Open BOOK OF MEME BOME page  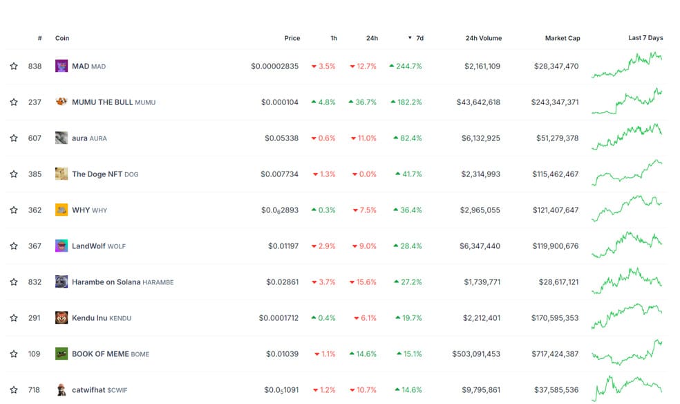point(111,354)
